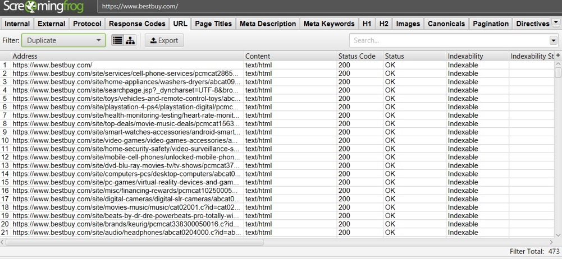The image size is (562, 259).
Task: Click the URL address bar at top
Action: click(x=328, y=7)
